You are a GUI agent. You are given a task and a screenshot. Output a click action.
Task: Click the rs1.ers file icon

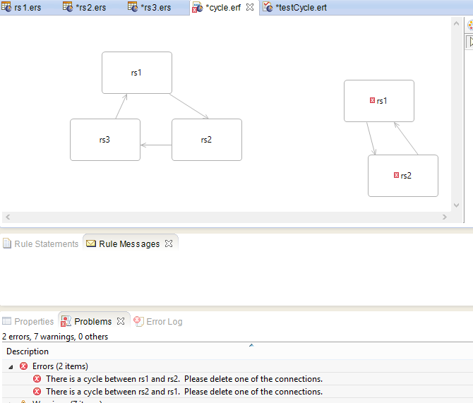point(6,6)
